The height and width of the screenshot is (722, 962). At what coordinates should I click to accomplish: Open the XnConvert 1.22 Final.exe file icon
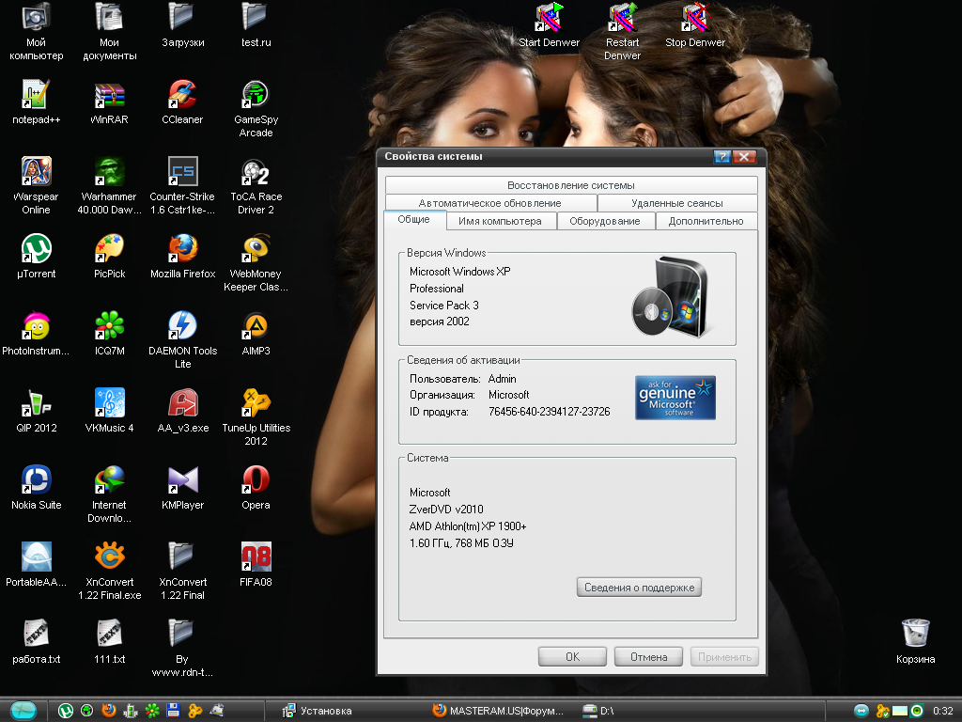(109, 572)
